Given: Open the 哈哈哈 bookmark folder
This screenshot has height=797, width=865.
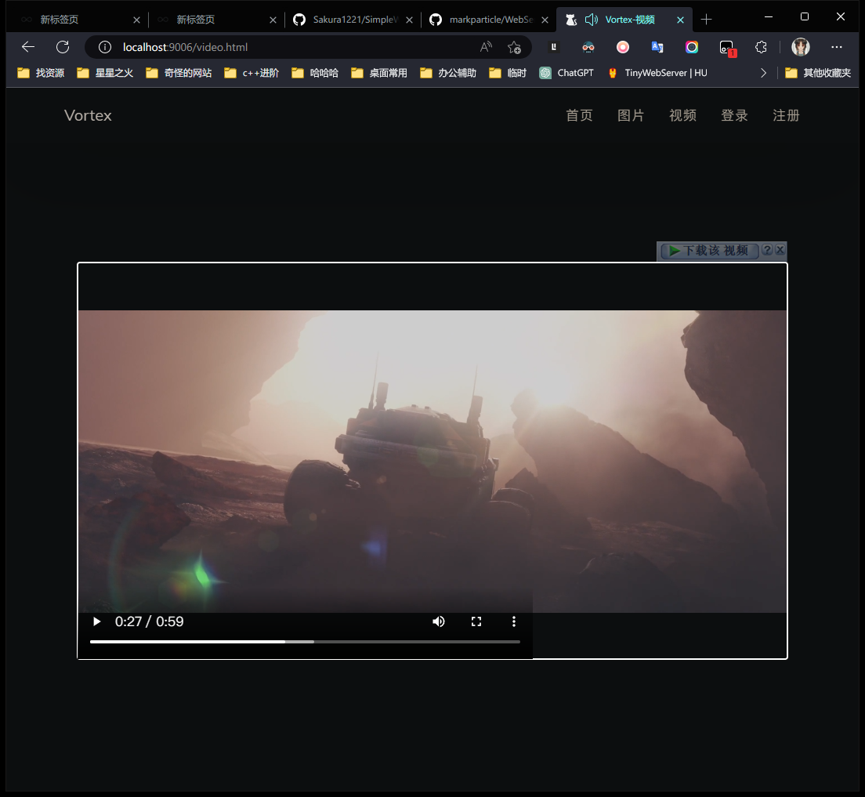Looking at the screenshot, I should (x=315, y=73).
